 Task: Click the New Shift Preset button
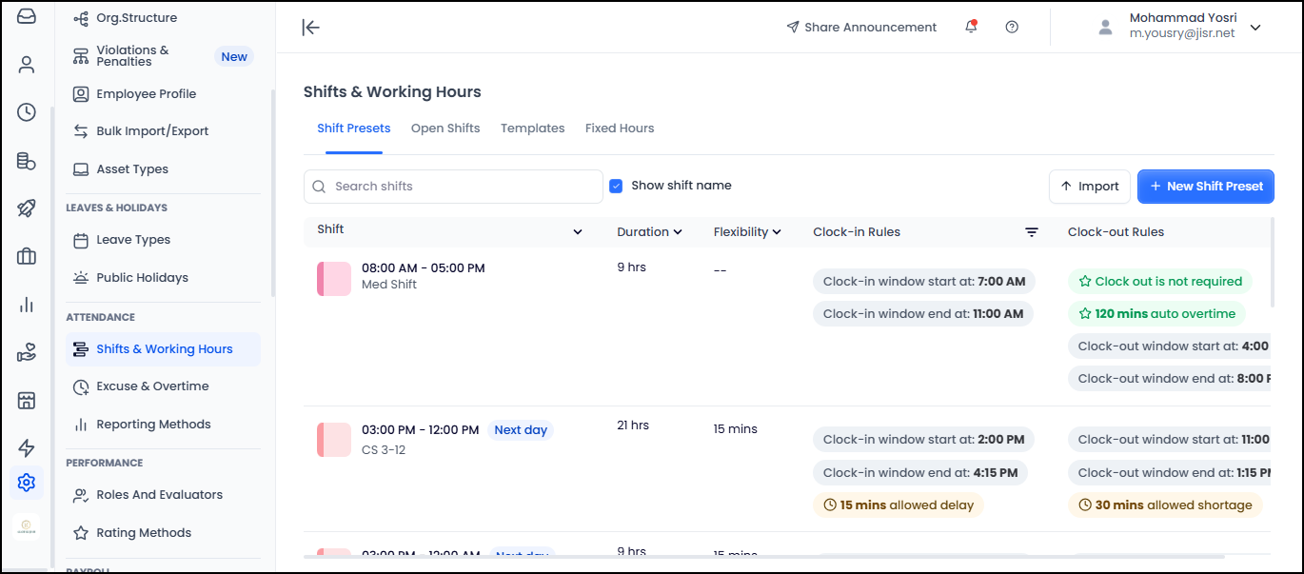(x=1205, y=187)
